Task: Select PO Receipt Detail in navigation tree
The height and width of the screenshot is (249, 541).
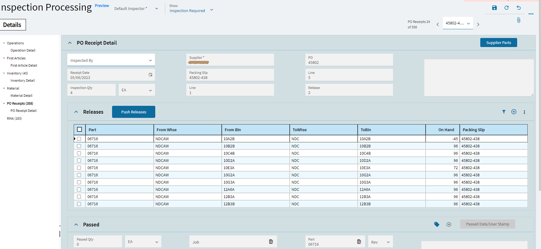Action: point(24,111)
